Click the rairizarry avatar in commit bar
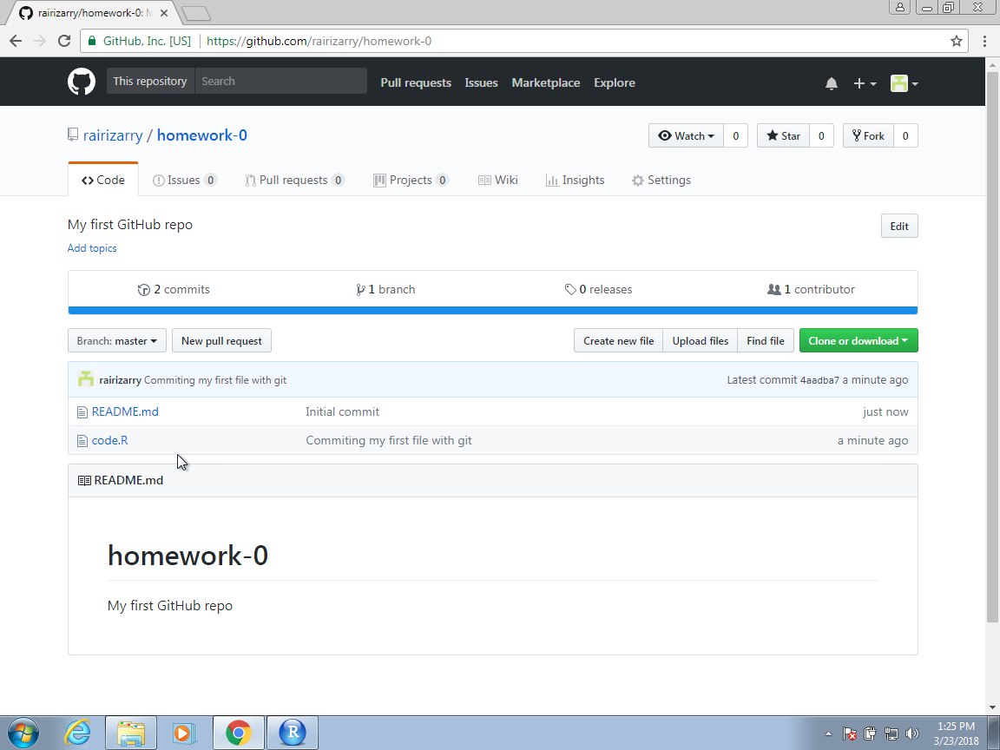This screenshot has height=750, width=1000. pyautogui.click(x=85, y=379)
